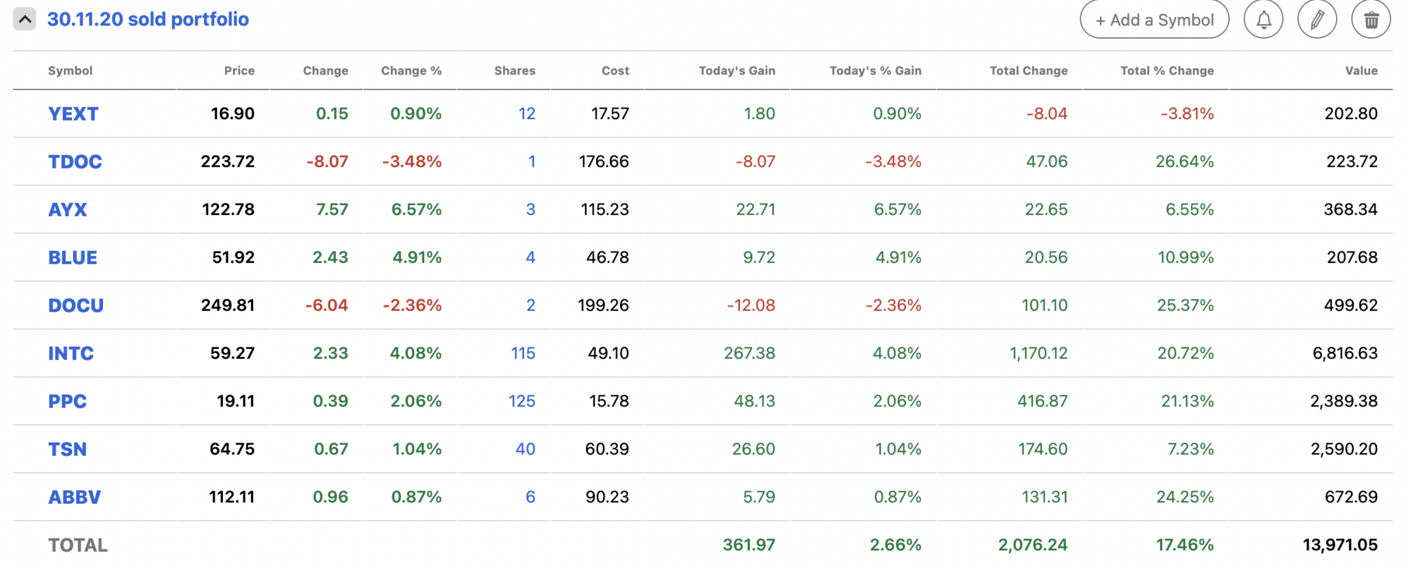The width and height of the screenshot is (1411, 568).
Task: Edit the PPC shares count 125
Action: [x=521, y=402]
